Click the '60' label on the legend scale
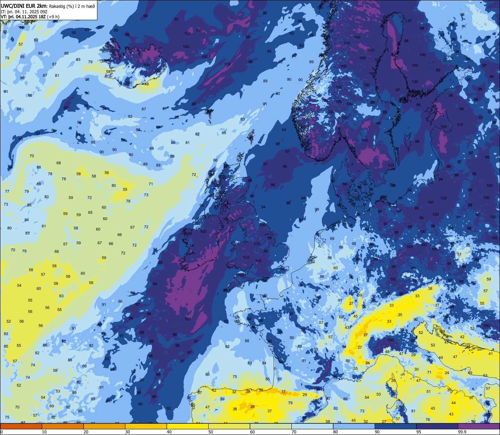 [252, 432]
